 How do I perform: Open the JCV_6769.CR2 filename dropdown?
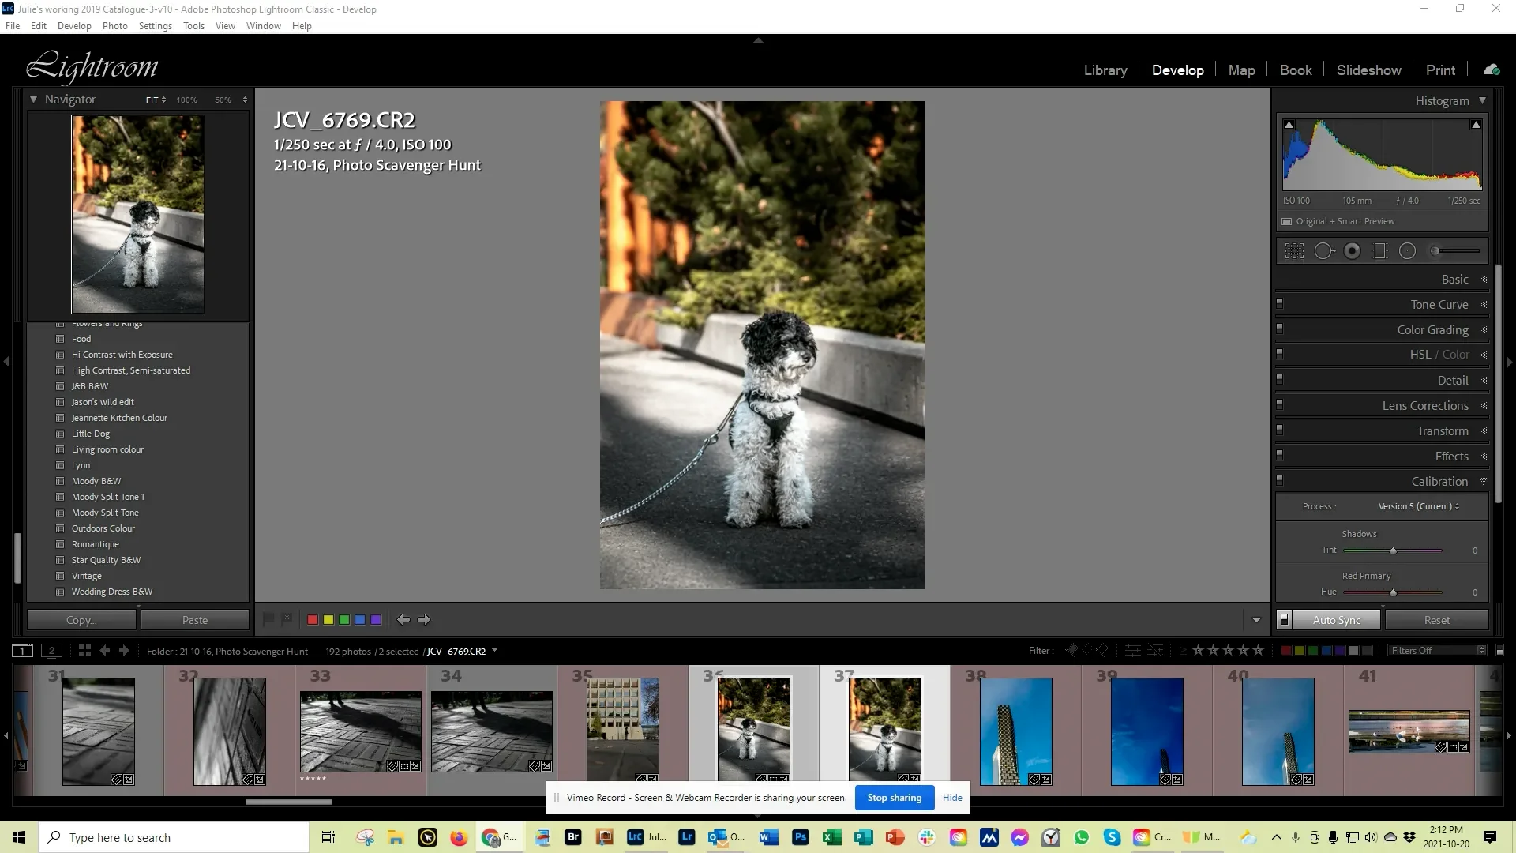point(494,651)
